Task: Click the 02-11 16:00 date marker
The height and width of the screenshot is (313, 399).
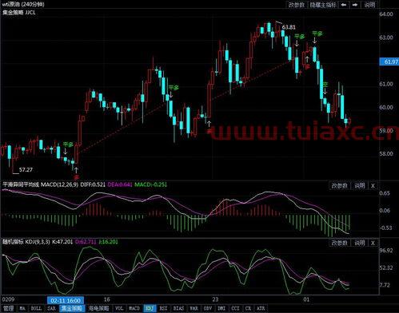Action: 66,300
